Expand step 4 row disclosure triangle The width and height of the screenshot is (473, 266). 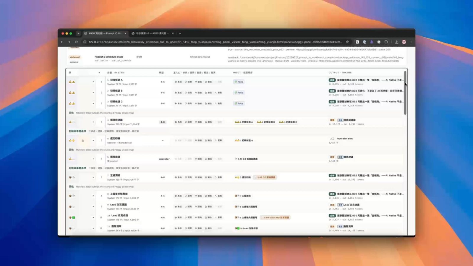(93, 122)
